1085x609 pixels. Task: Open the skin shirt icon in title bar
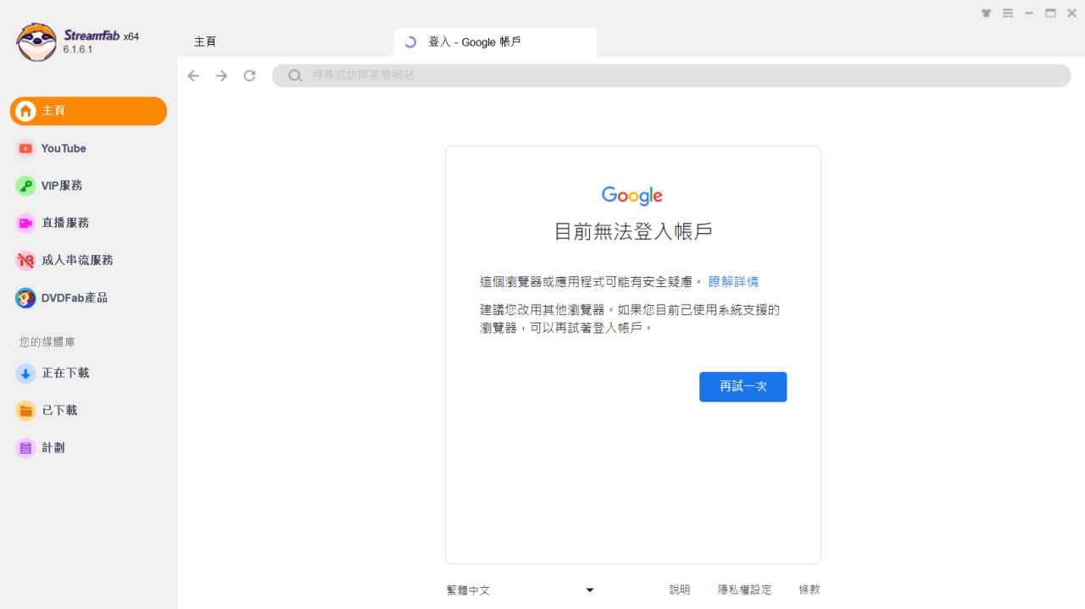(986, 13)
